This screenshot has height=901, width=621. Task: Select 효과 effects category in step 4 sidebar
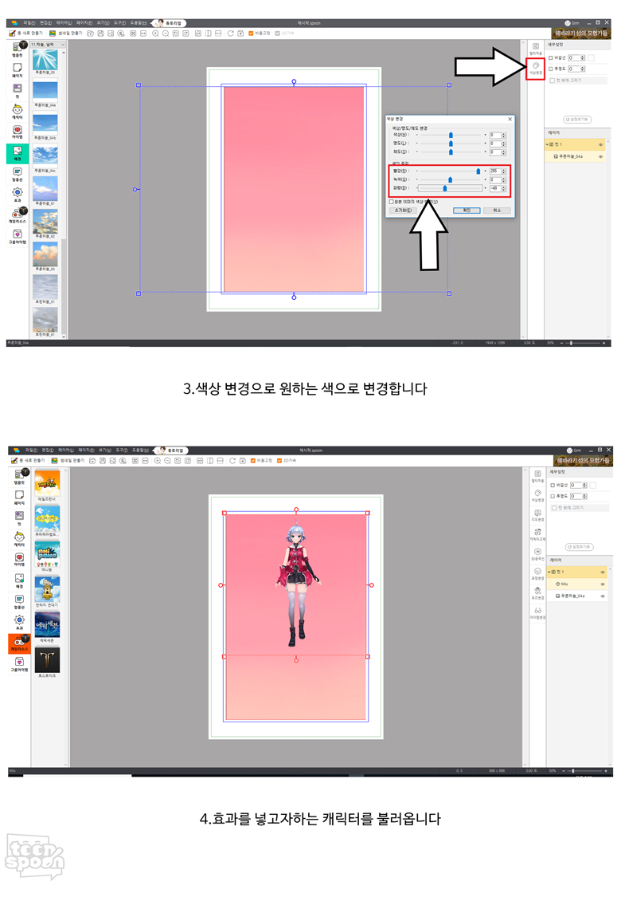19,622
